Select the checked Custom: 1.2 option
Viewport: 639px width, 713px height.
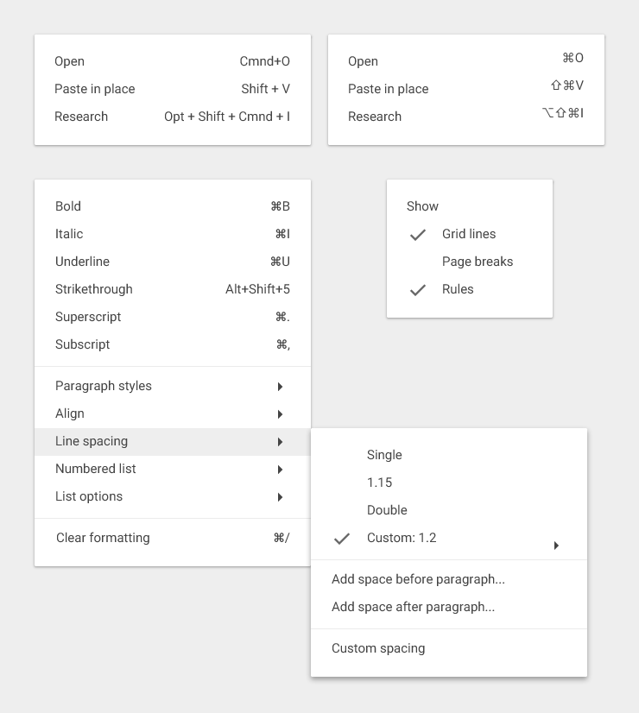402,538
